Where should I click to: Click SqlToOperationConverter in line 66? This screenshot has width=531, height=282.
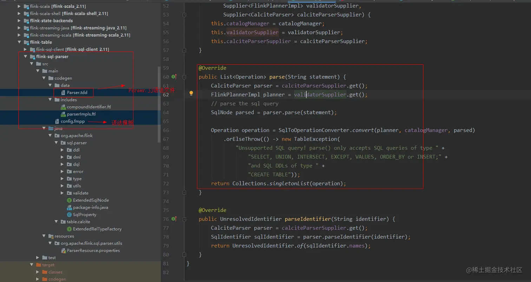pyautogui.click(x=313, y=130)
